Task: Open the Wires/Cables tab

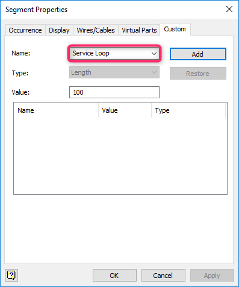Action: pos(96,30)
